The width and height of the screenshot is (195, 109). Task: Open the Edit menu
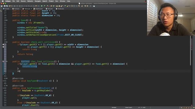(18, 1)
